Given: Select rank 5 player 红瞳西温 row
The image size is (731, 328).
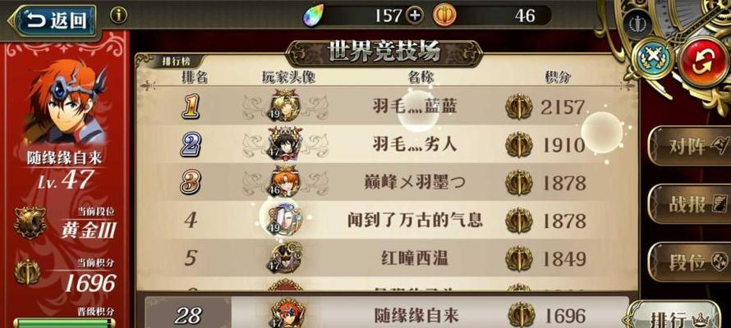Looking at the screenshot, I should click(387, 258).
